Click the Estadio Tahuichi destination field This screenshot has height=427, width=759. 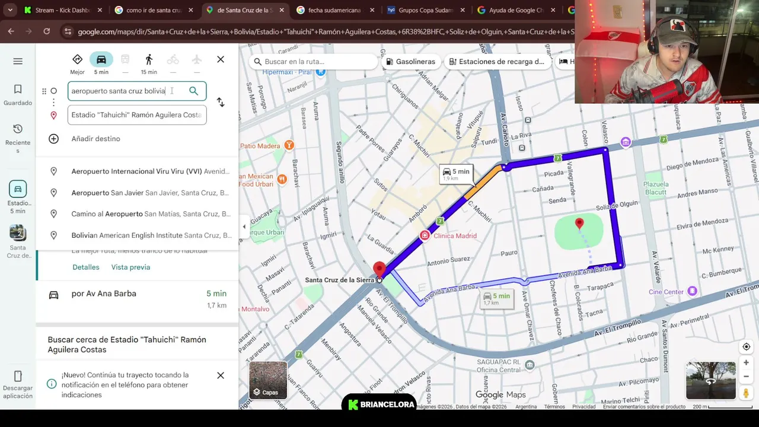click(x=137, y=115)
